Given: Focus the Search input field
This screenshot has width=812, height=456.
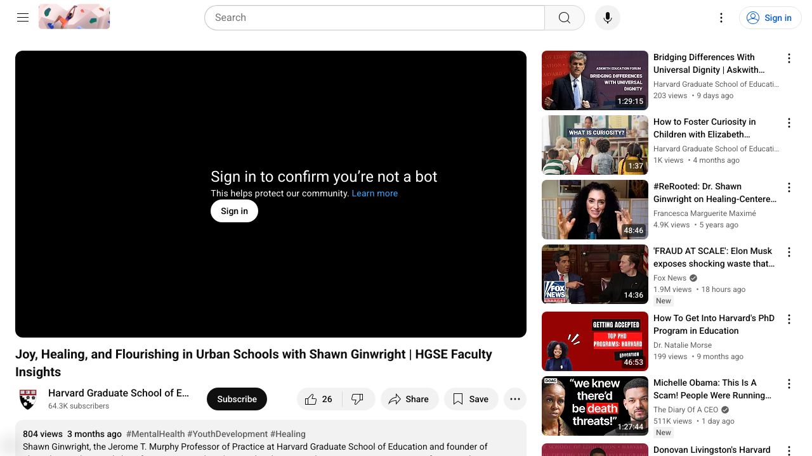Looking at the screenshot, I should click(x=374, y=18).
